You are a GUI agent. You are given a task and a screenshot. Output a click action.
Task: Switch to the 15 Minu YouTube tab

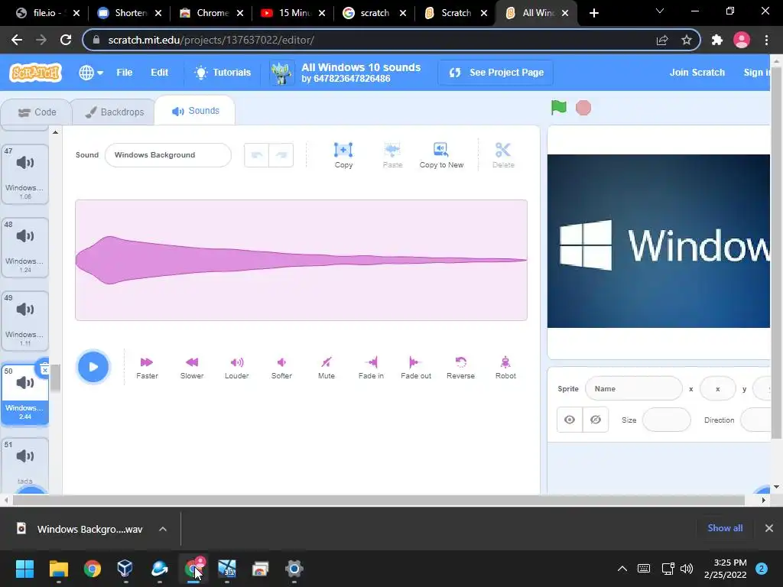pyautogui.click(x=291, y=13)
